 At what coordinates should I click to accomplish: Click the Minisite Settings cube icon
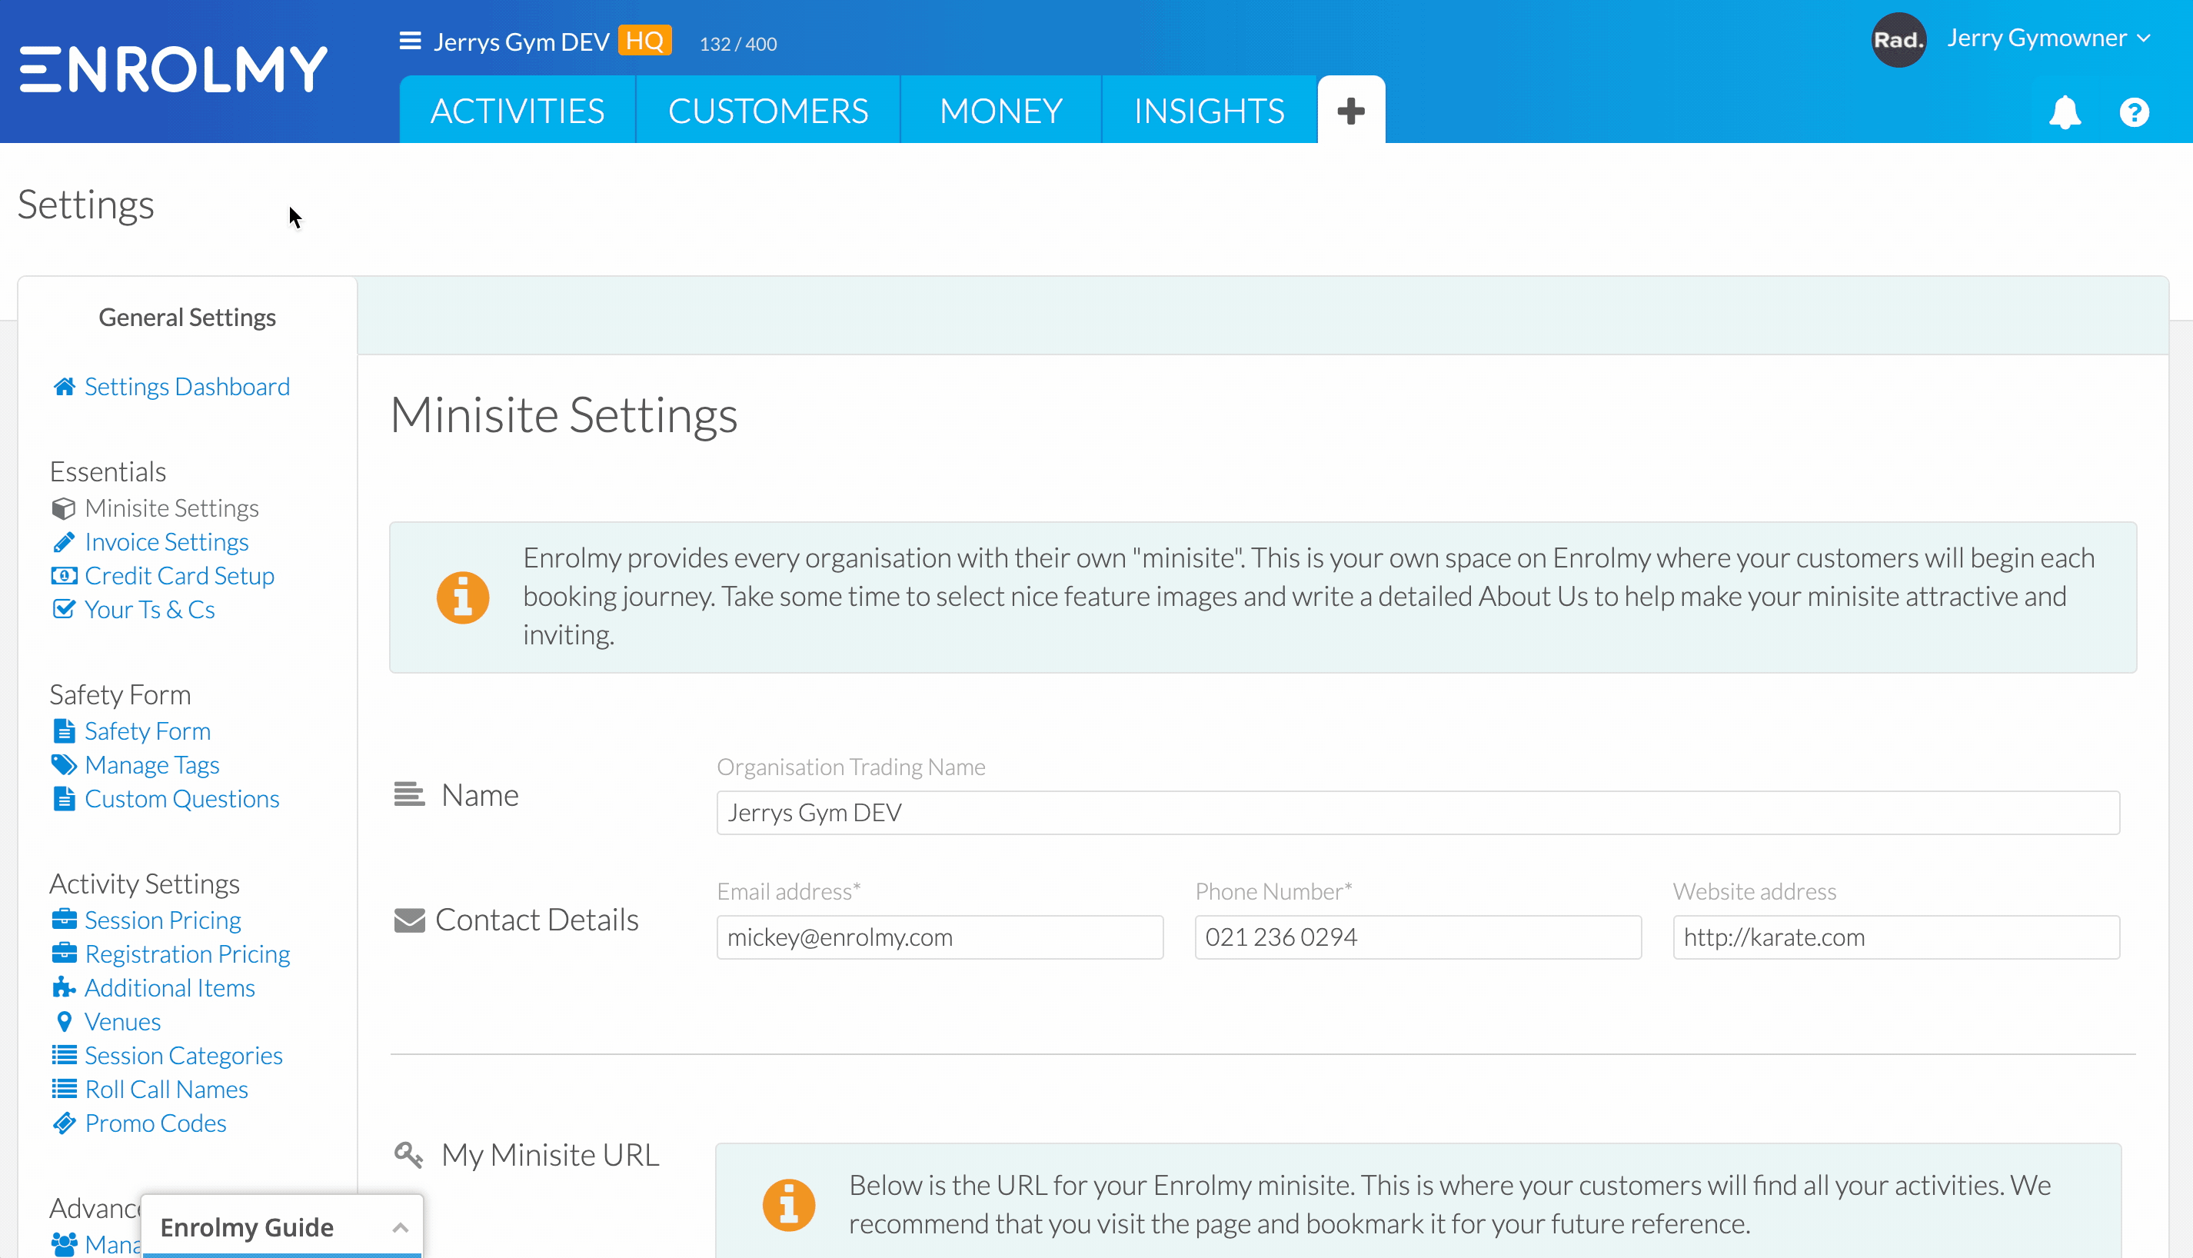tap(64, 508)
